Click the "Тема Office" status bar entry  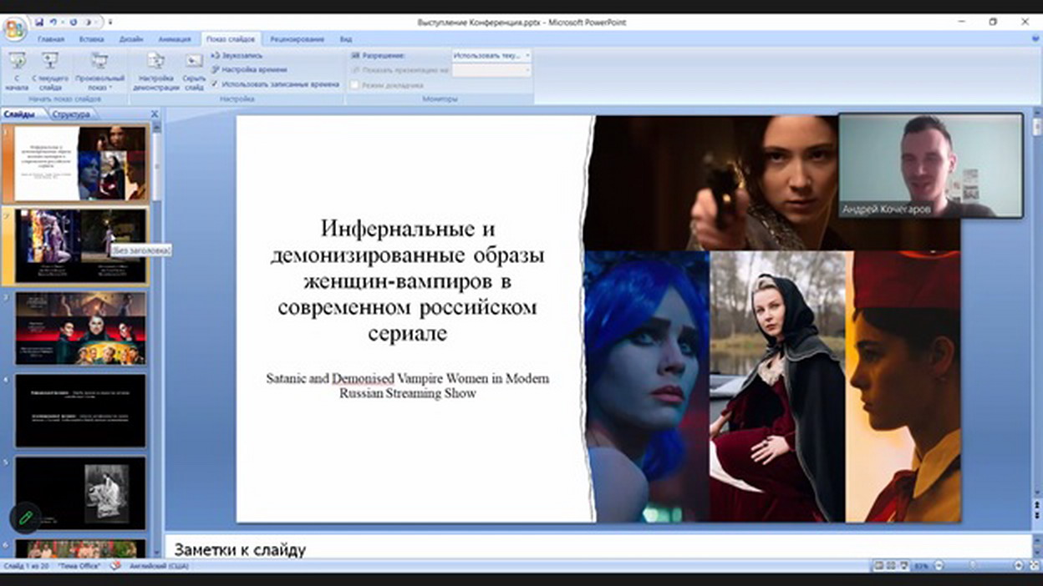79,566
